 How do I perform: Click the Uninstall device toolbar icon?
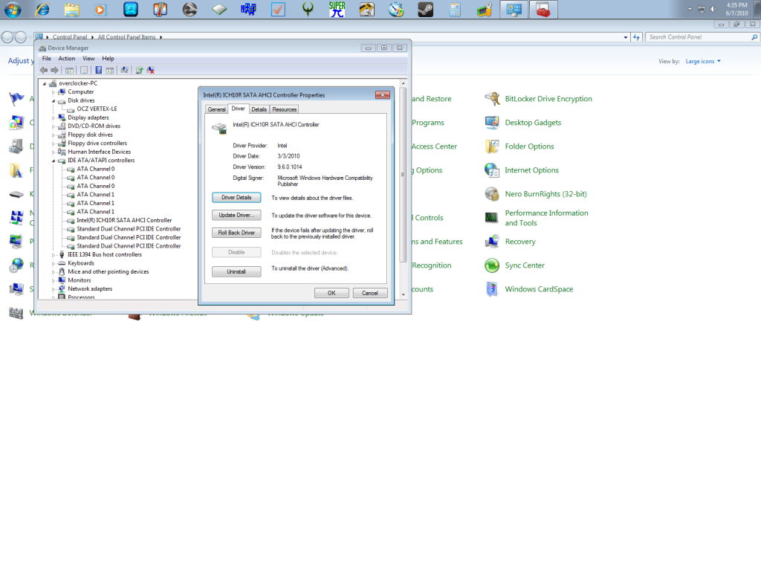[x=151, y=71]
